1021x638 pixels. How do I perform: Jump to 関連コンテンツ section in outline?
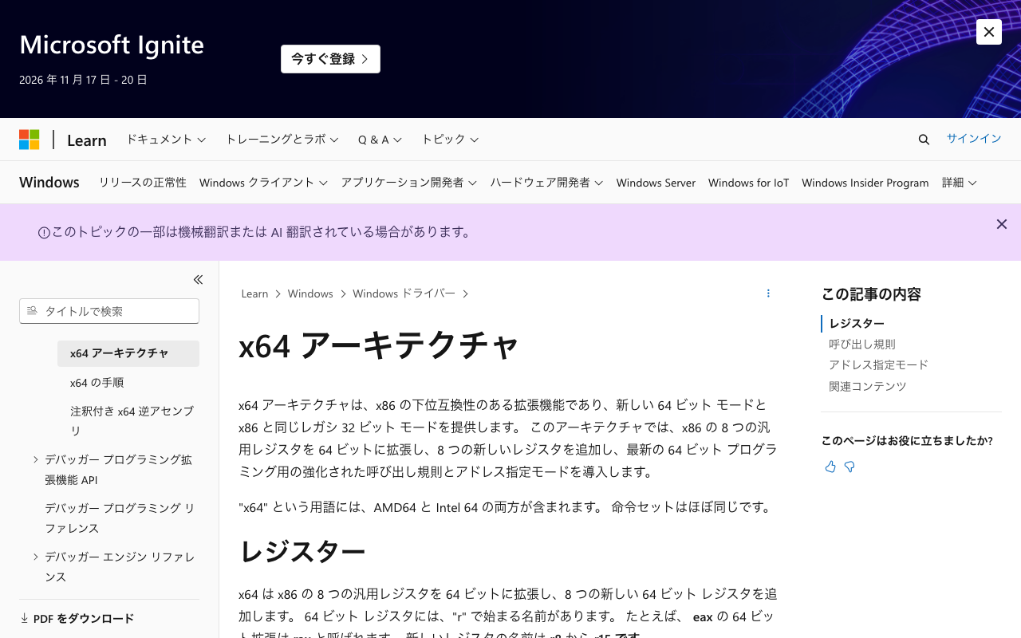tap(868, 386)
